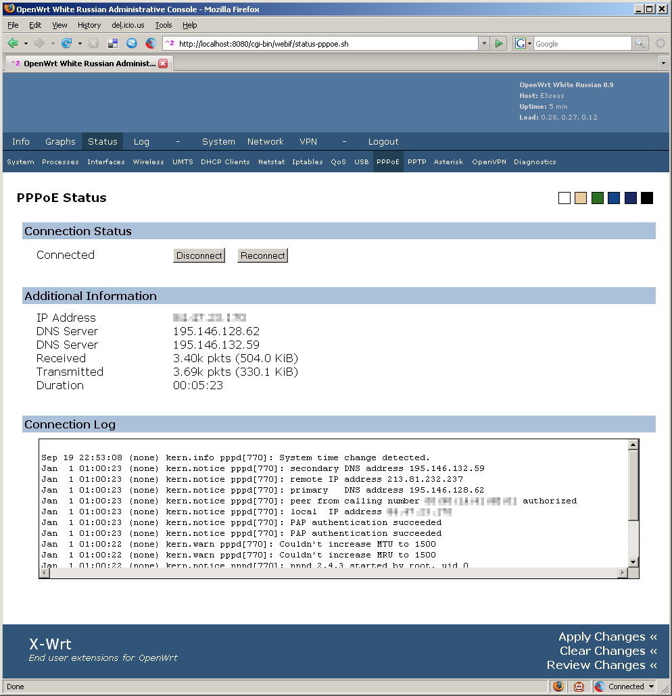Open the Processes status subpage
This screenshot has height=696, width=672.
click(x=60, y=162)
